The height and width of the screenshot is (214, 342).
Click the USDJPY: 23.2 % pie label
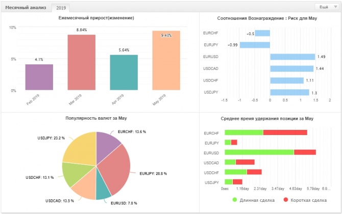pos(51,138)
